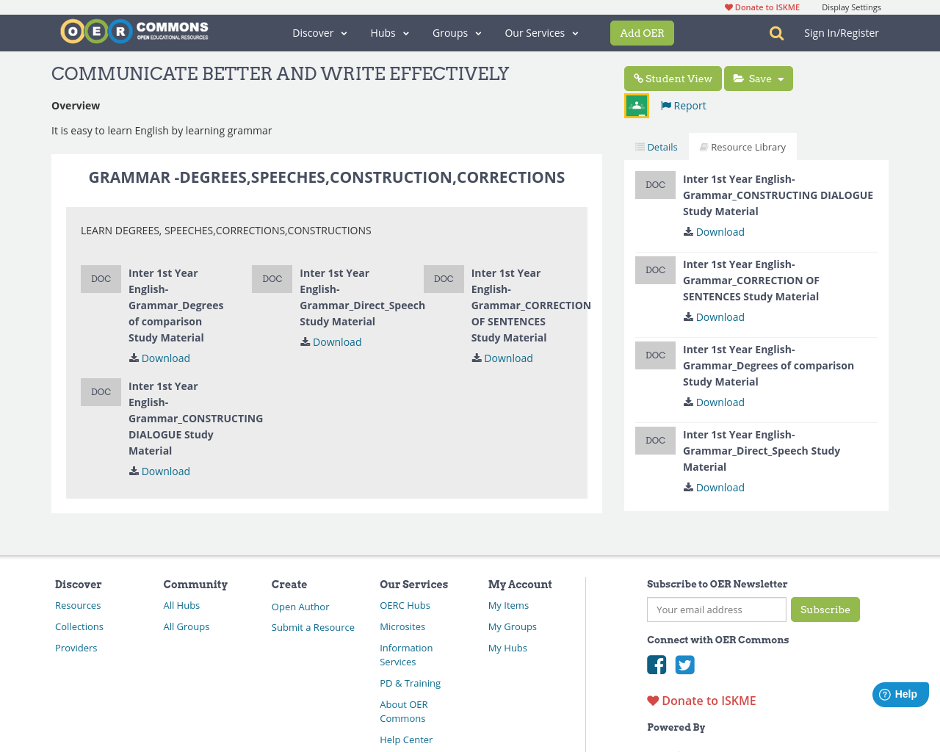This screenshot has height=752, width=940.
Task: Click the download icon beside CONSTRUCTING DIALOGUE material
Action: [x=133, y=471]
